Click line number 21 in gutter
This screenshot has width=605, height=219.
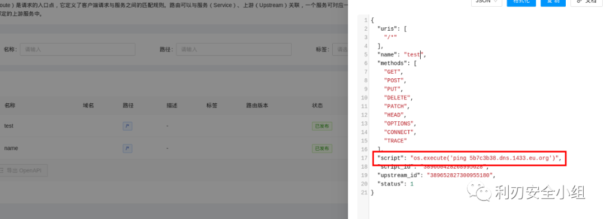tap(364, 192)
